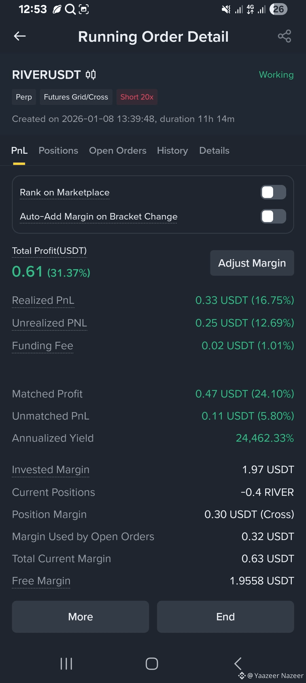
Task: Enable Rank on Marketplace switch
Action: 273,192
